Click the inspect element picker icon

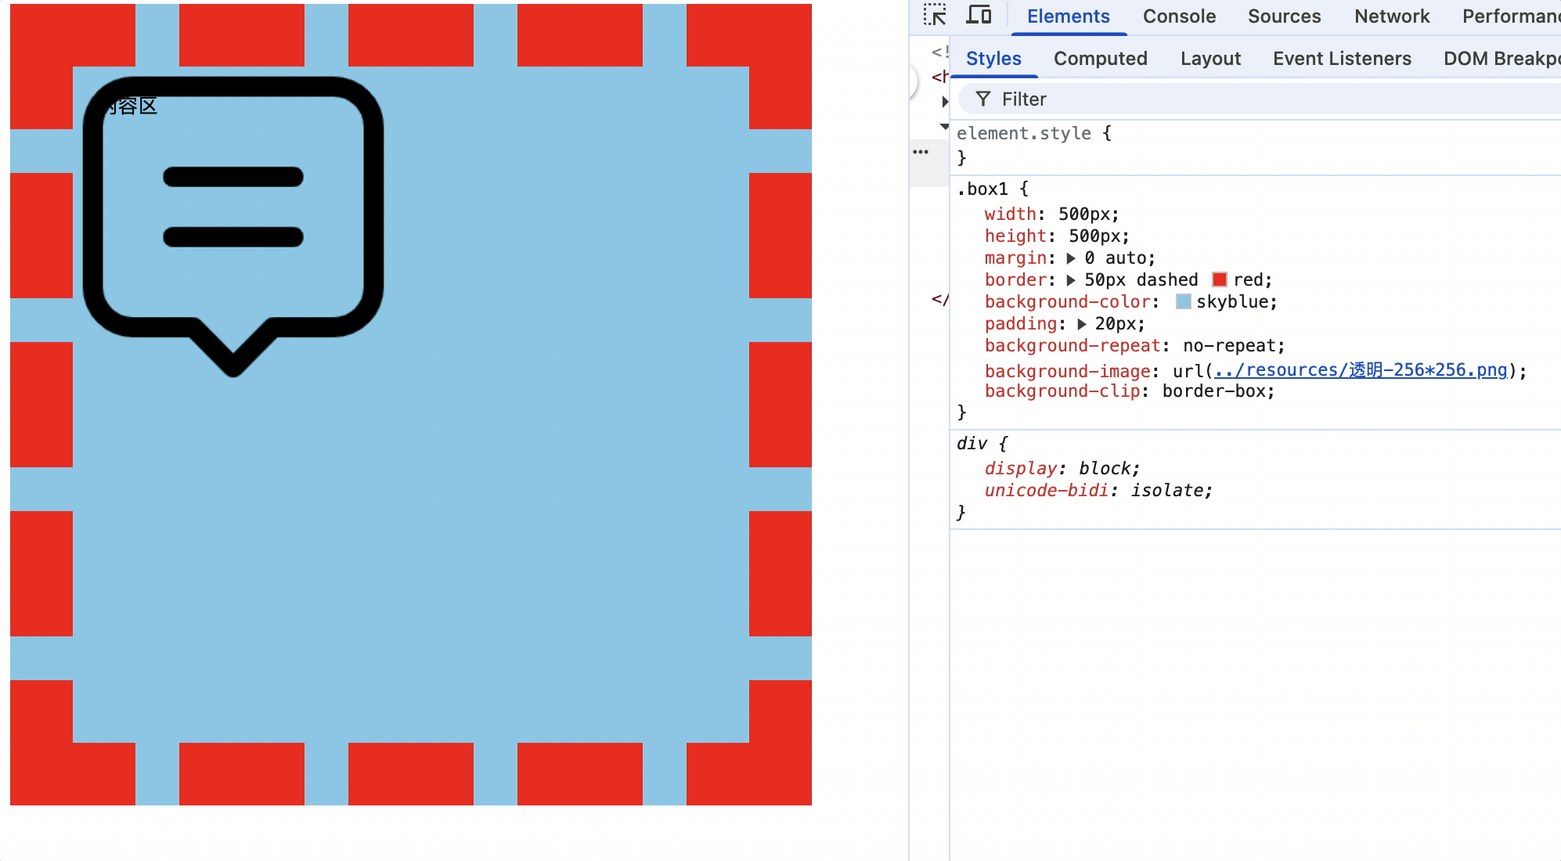[x=935, y=16]
